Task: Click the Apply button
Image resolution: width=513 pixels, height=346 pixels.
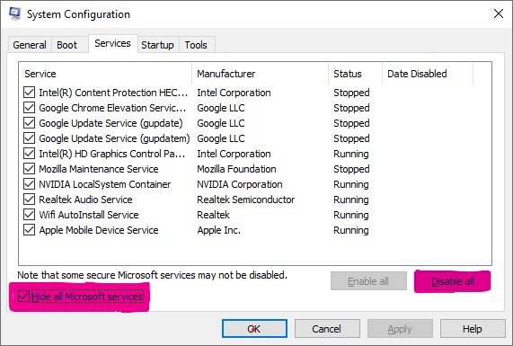Action: click(400, 329)
